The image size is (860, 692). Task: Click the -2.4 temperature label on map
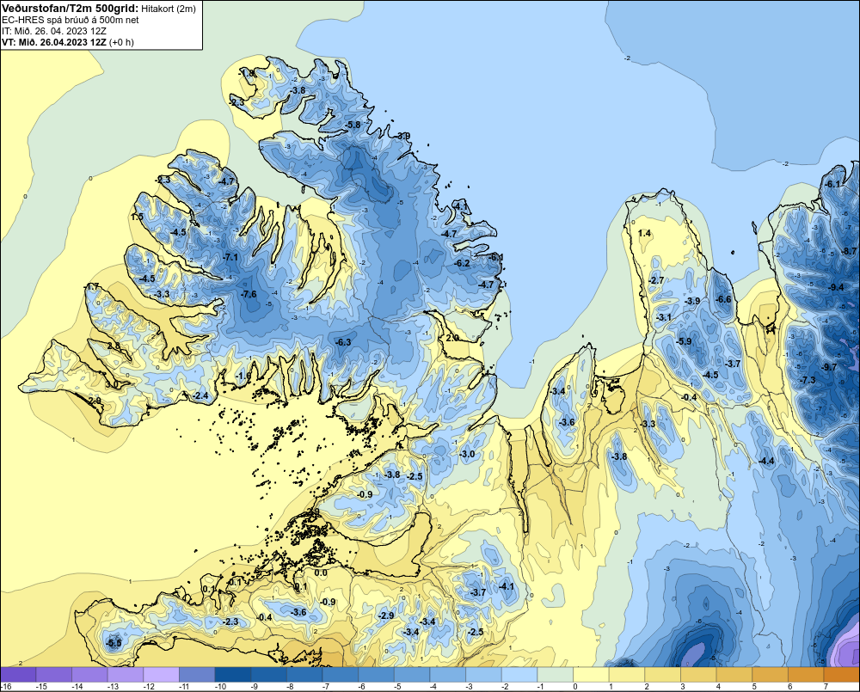click(200, 395)
